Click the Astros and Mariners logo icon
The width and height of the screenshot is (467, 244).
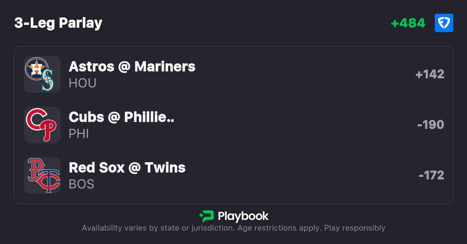[x=42, y=74]
